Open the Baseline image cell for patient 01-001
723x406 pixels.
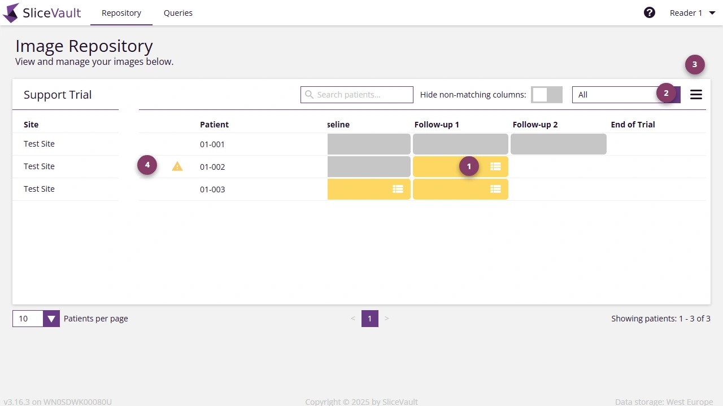(x=368, y=144)
